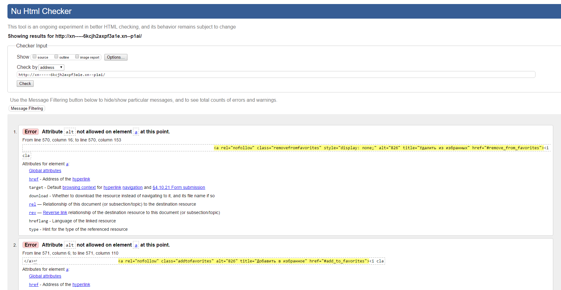Enable the source checkbox
561x290 pixels.
(x=34, y=57)
